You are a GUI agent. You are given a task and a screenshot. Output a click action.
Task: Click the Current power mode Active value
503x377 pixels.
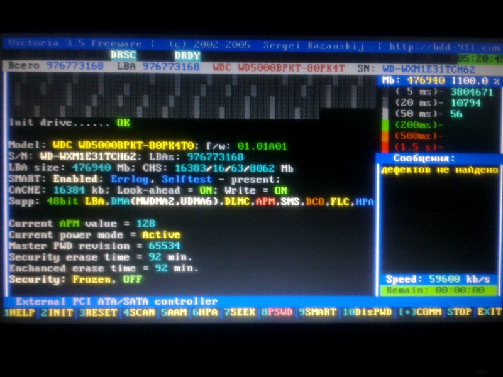[162, 235]
